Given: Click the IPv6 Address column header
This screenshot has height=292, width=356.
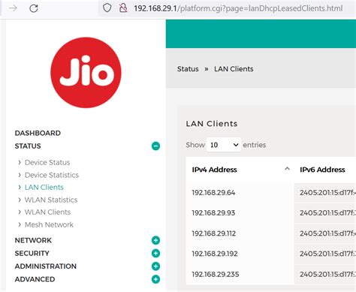Looking at the screenshot, I should (x=322, y=170).
